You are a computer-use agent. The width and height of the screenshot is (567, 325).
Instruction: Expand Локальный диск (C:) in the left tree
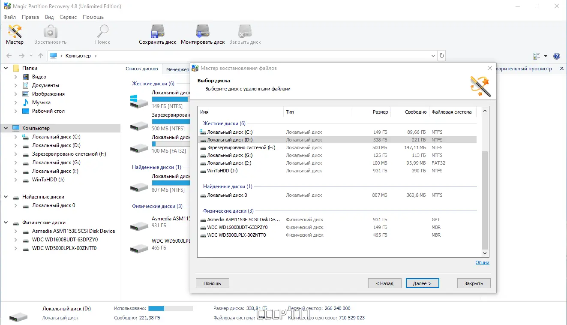[16, 137]
